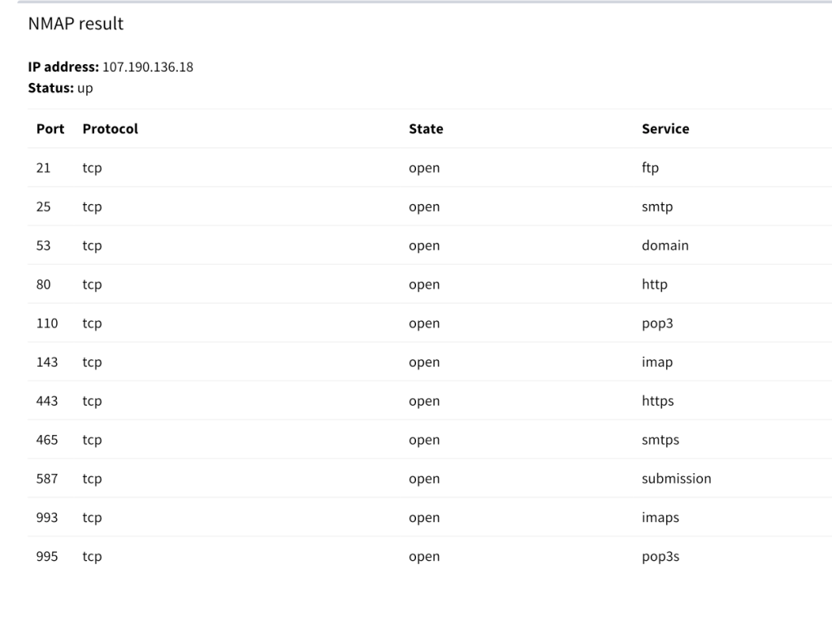Click the Protocol column header
Screen dimensions: 832x617
110,128
